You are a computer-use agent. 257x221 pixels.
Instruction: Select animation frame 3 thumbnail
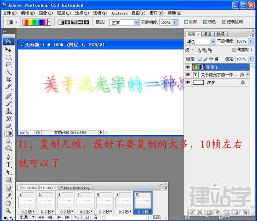click(65, 200)
